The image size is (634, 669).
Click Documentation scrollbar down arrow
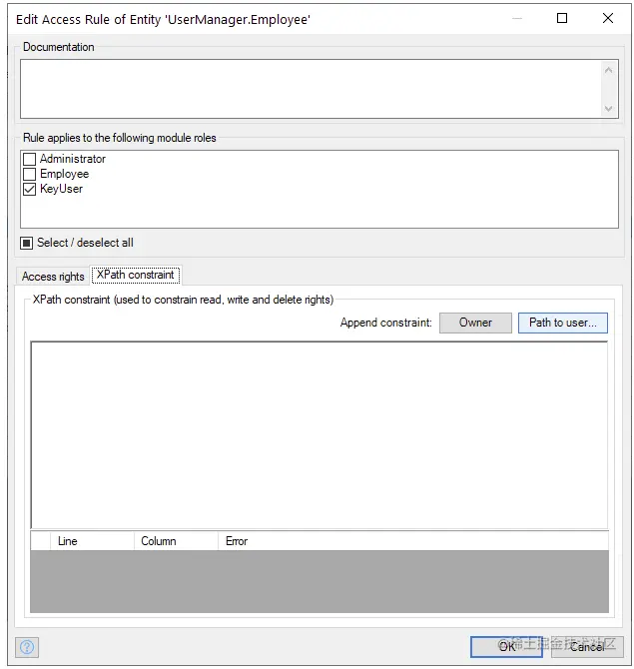608,109
